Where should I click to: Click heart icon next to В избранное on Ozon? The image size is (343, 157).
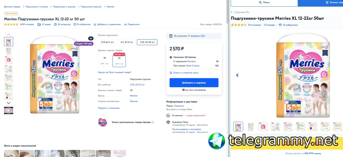click(x=75, y=24)
